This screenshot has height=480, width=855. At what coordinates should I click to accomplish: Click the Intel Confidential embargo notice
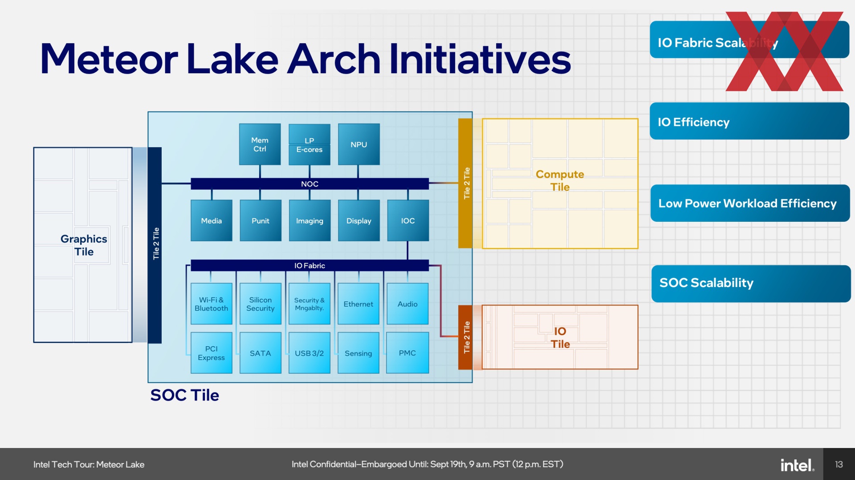pos(427,464)
